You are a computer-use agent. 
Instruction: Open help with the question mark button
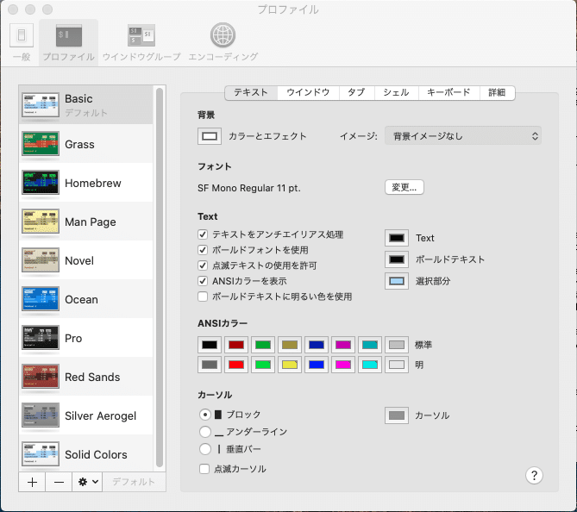pos(534,475)
